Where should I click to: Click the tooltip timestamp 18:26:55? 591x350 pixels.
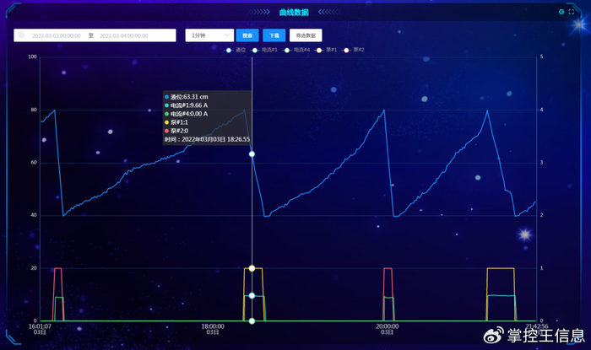(x=207, y=140)
